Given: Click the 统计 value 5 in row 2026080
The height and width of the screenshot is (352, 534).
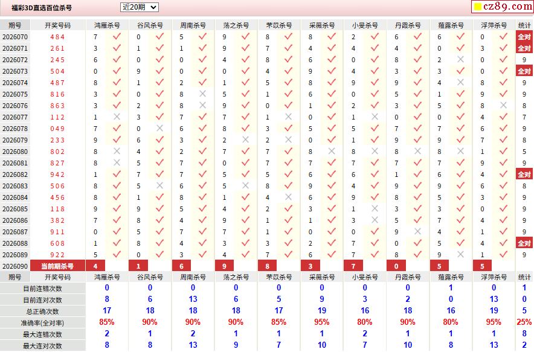Looking at the screenshot, I should (x=524, y=152).
